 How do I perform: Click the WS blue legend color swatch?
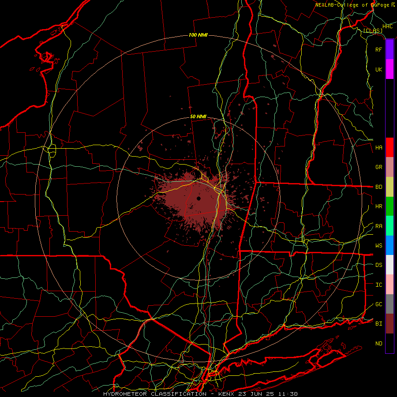tap(390, 245)
